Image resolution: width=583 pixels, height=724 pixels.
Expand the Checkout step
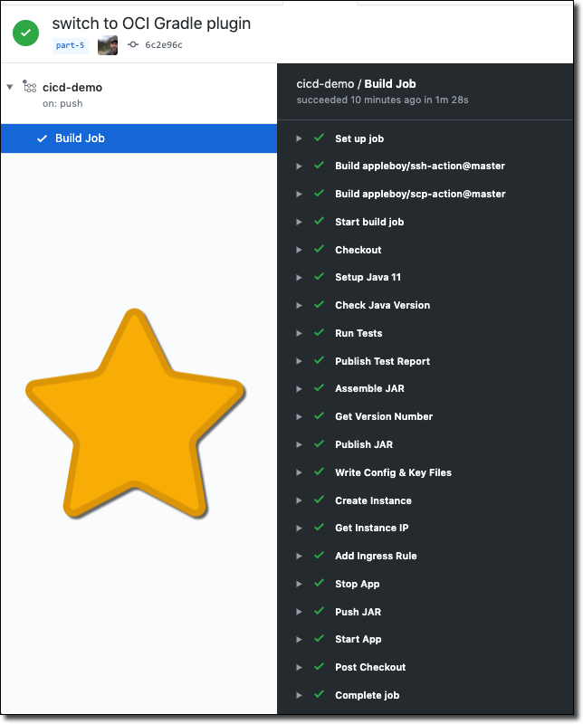click(x=298, y=250)
